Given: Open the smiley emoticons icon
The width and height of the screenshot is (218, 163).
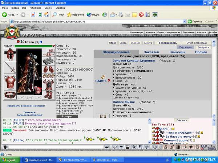Looking at the screenshot, I should pos(155,147).
